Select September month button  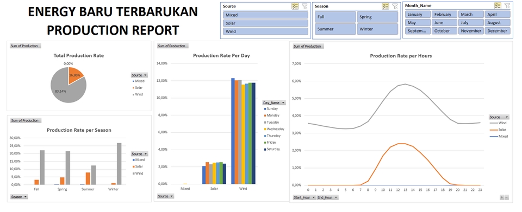click(x=418, y=31)
